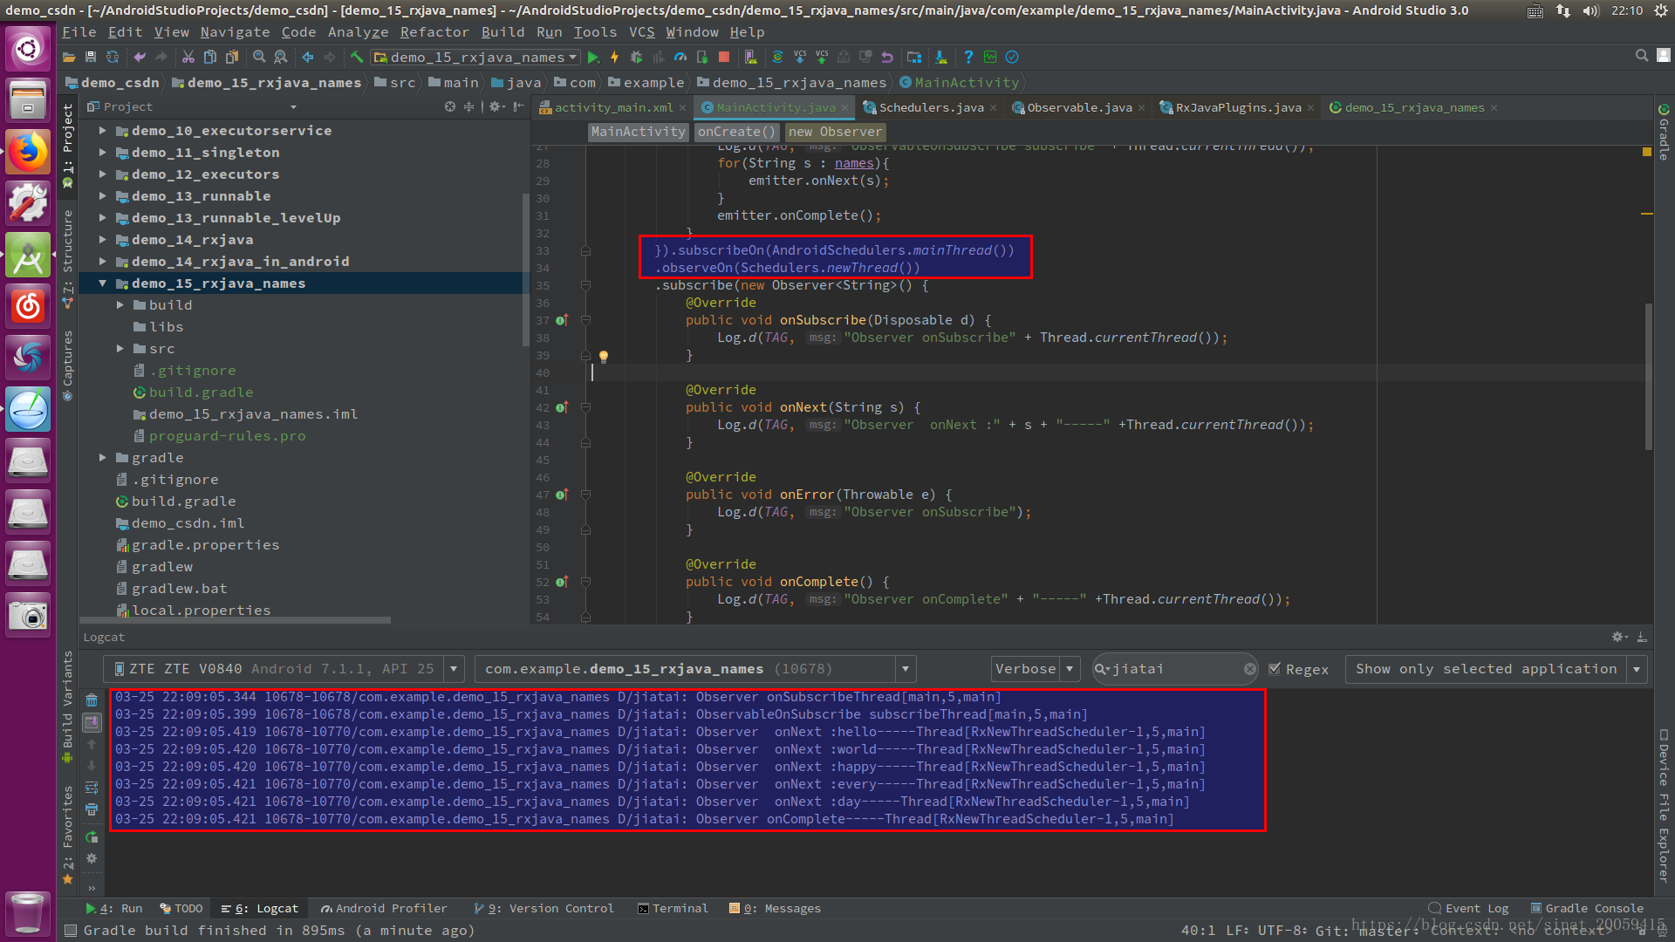Toggle the Regex checkbox

click(1275, 669)
